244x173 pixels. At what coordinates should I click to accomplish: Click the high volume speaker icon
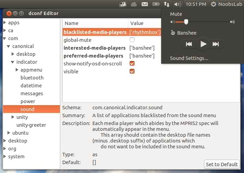[x=232, y=22]
